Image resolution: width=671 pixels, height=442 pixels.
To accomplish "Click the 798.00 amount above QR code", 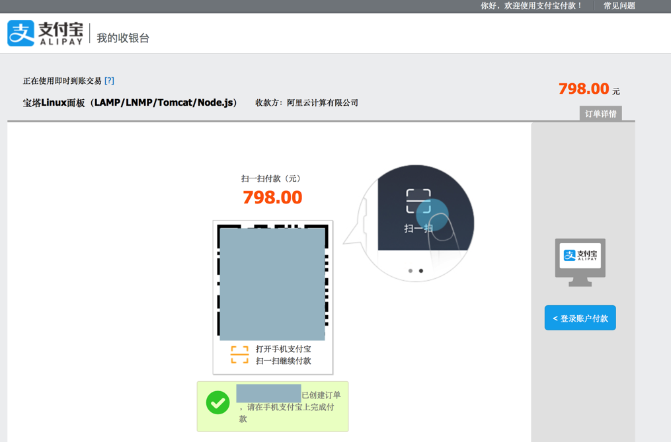I will click(272, 198).
